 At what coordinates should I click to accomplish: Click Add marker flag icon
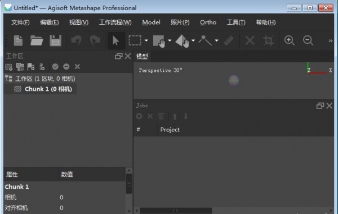coord(31,67)
